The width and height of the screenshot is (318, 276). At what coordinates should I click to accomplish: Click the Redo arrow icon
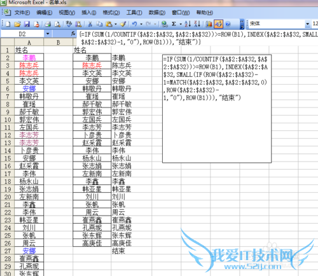[x=148, y=24]
